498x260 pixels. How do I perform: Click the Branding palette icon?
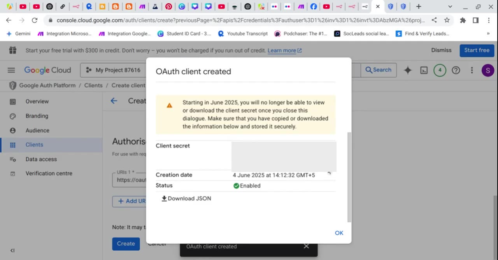pyautogui.click(x=13, y=116)
